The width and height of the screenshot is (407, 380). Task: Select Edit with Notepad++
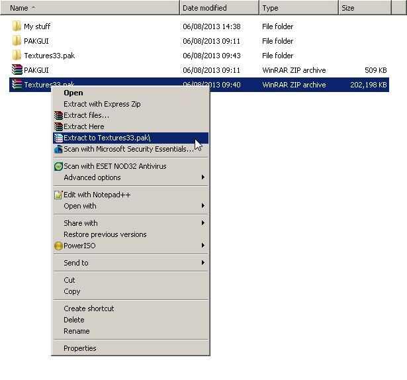tap(130, 195)
